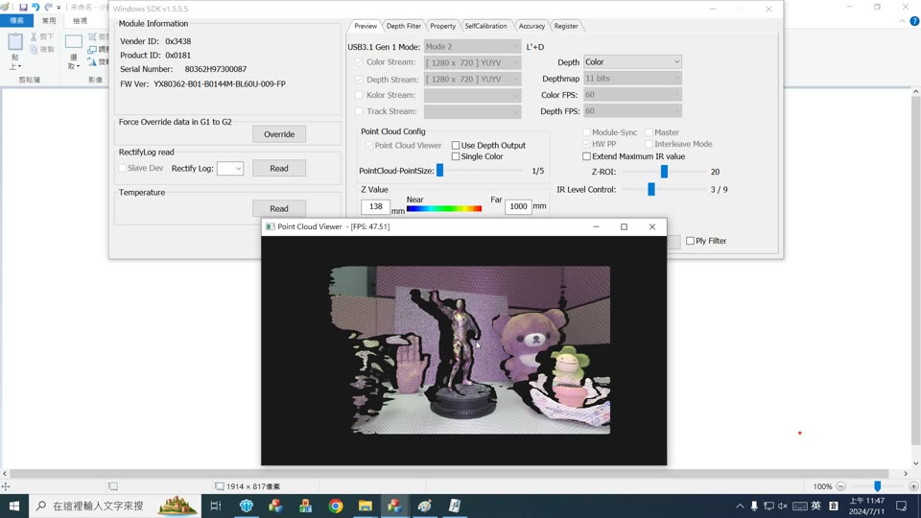This screenshot has width=921, height=518.
Task: Open the Accuracy tab
Action: tap(531, 26)
